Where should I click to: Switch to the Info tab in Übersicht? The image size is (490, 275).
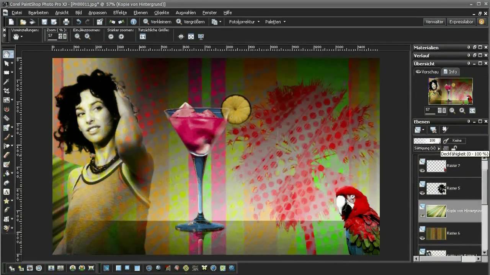[450, 72]
